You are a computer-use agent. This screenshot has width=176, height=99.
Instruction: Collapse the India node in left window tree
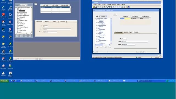point(17,29)
